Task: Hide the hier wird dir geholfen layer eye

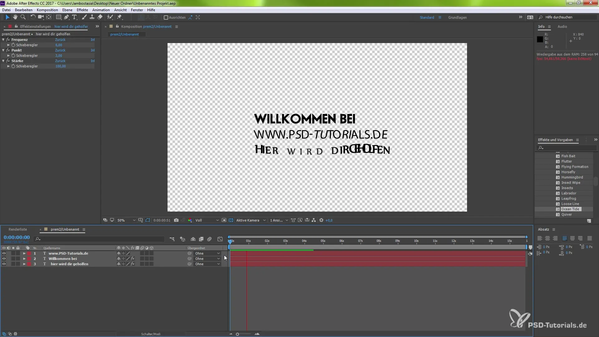Action: point(4,264)
